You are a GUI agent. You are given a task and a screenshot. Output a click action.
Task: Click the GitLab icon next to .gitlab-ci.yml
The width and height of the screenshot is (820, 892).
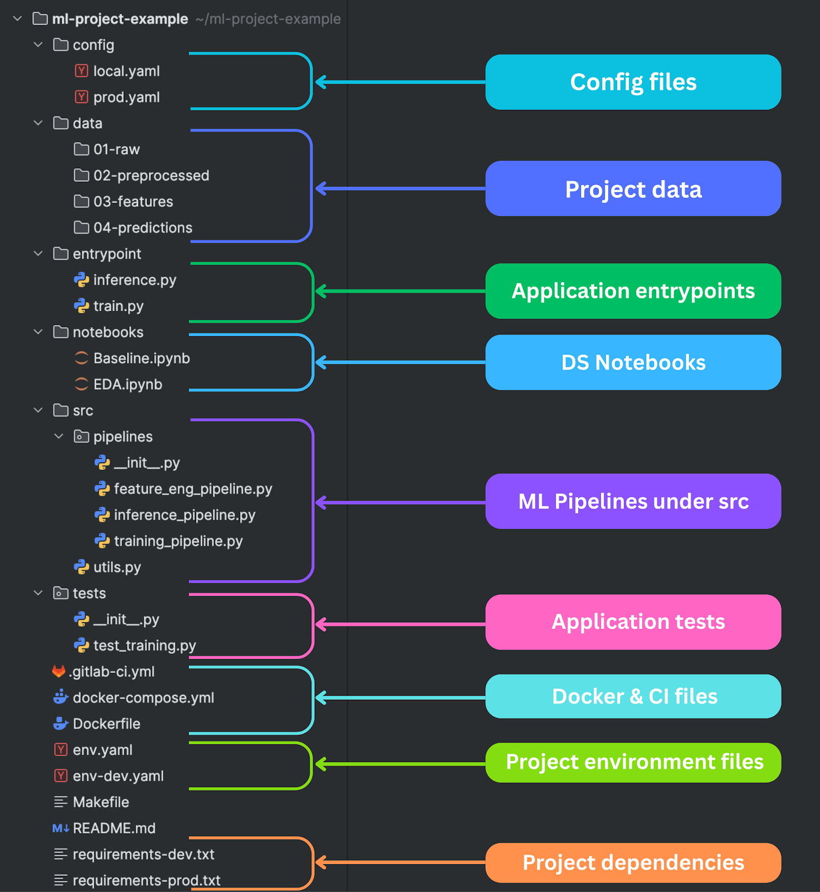[x=59, y=671]
